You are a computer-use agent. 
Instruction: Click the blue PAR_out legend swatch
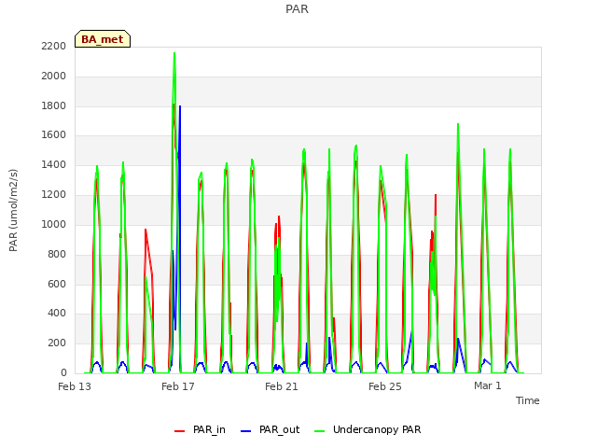click(x=246, y=431)
